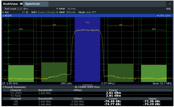Click the Span 25.7 MHz label

point(162,83)
